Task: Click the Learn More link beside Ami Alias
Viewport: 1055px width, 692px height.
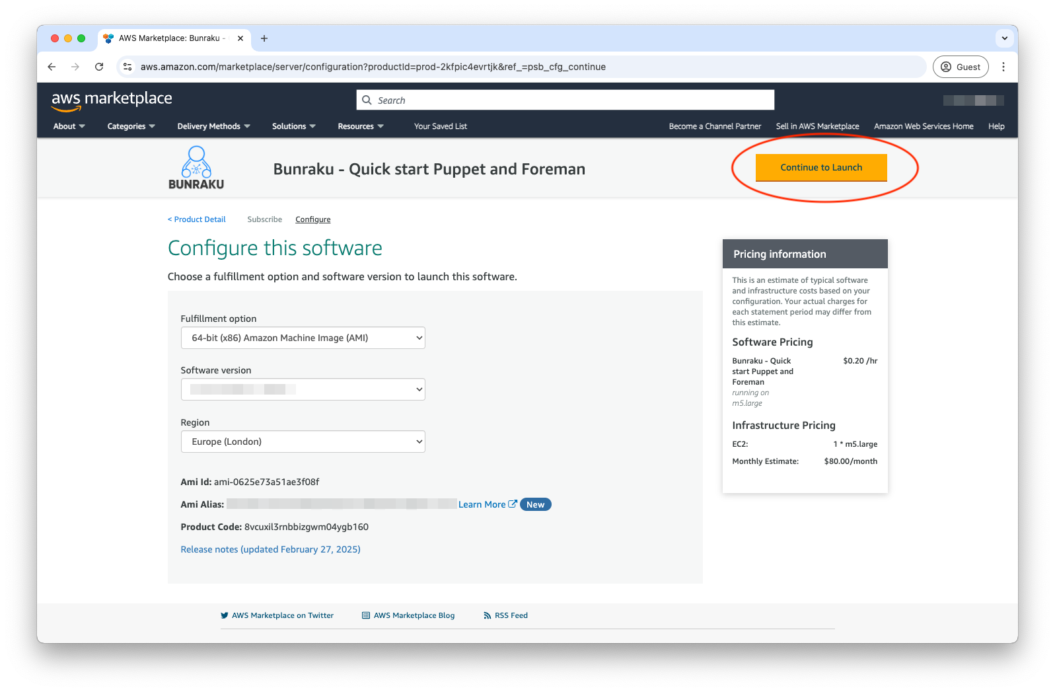Action: (x=482, y=504)
